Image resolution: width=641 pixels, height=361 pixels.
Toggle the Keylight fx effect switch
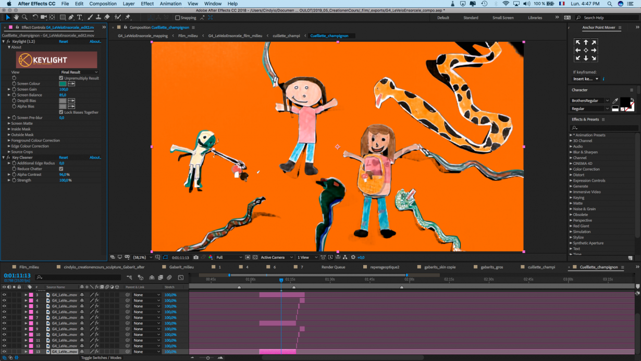[x=8, y=41]
